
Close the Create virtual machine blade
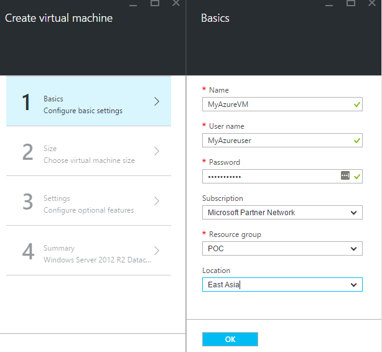click(x=177, y=4)
